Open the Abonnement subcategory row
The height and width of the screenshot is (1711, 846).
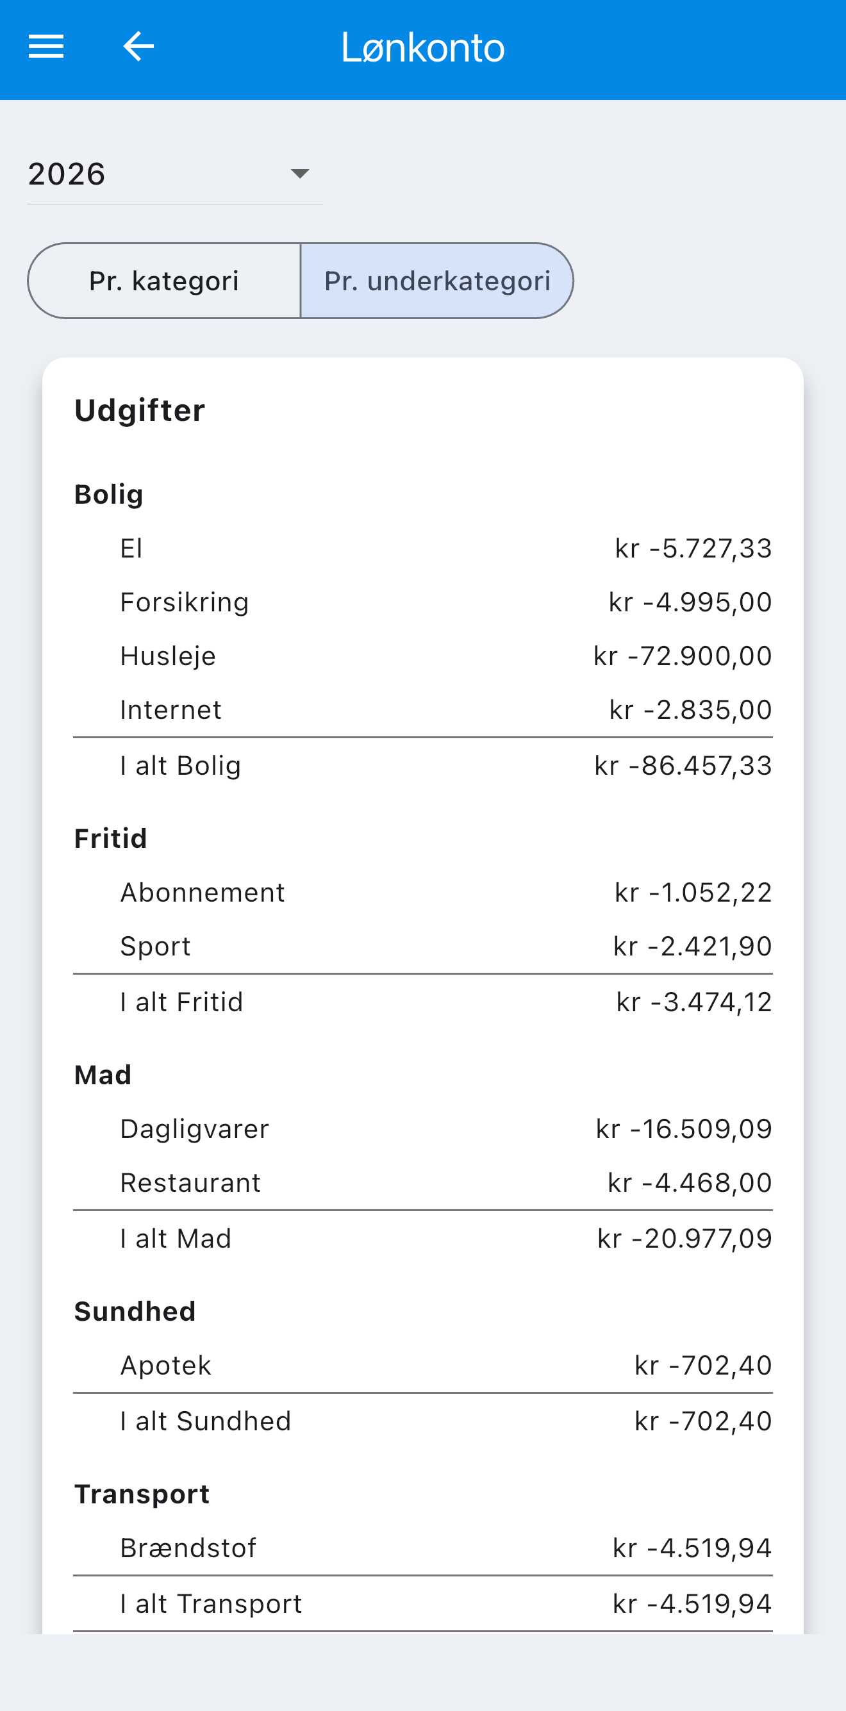423,893
